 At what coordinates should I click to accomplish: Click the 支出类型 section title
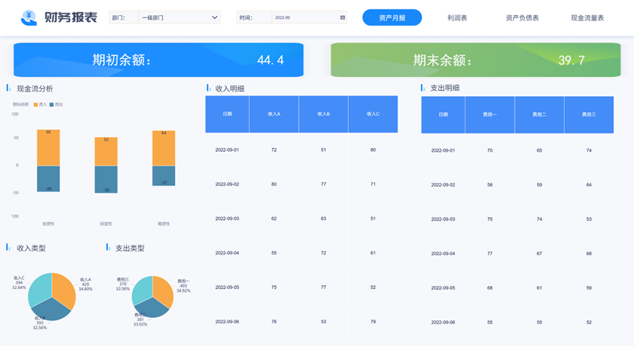130,249
